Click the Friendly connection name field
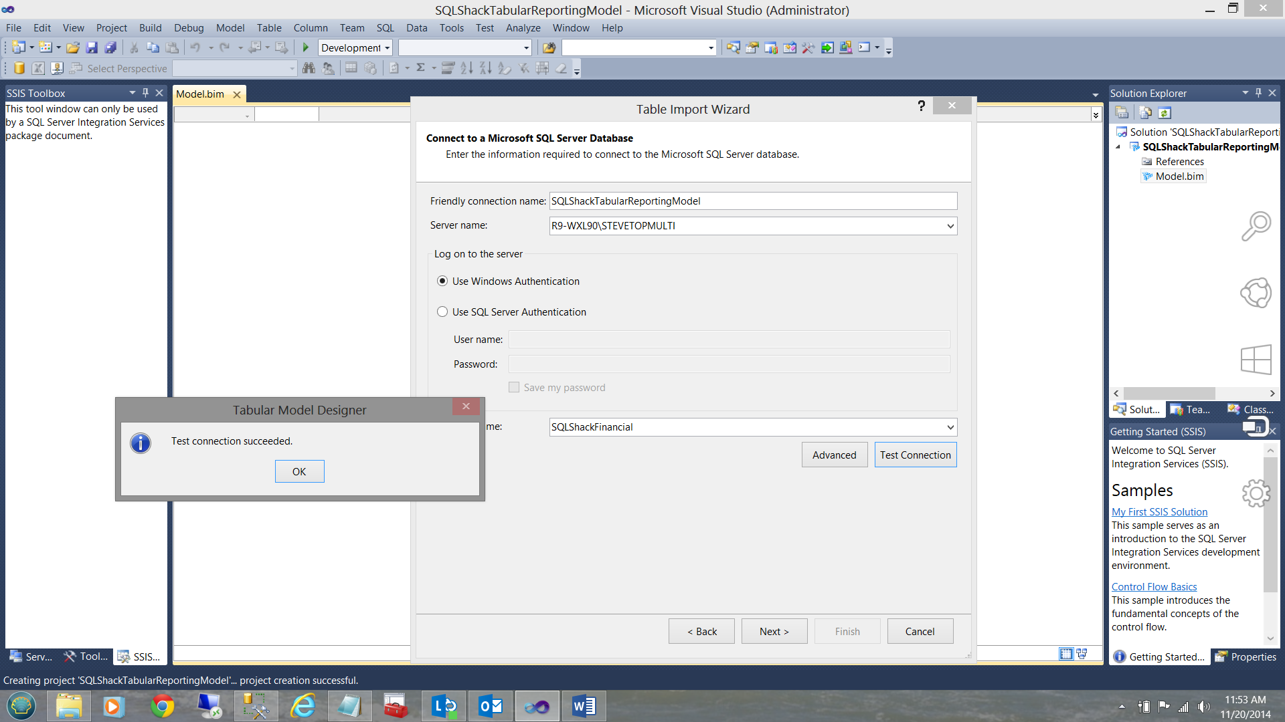 pos(752,201)
